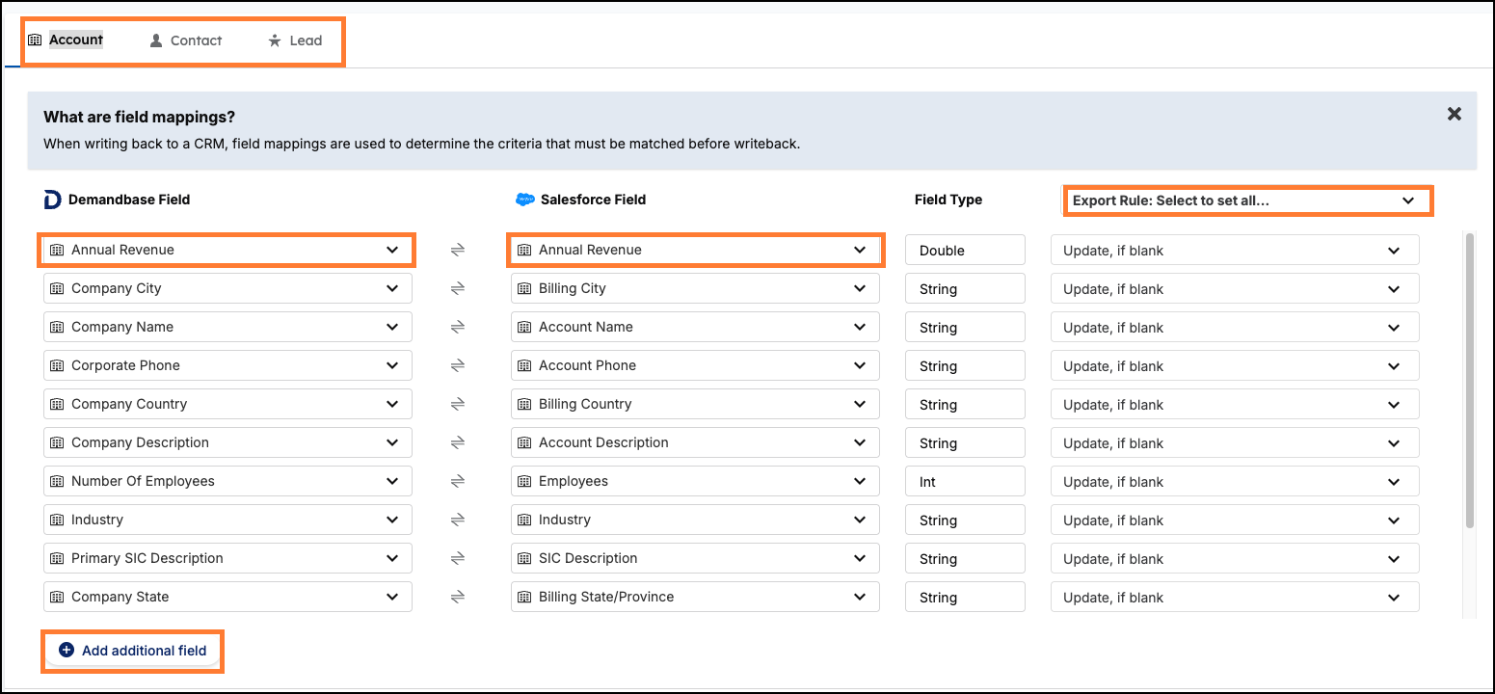Click the swap arrows icon in Number Of Employees row
Image resolution: width=1495 pixels, height=694 pixels.
coord(458,481)
